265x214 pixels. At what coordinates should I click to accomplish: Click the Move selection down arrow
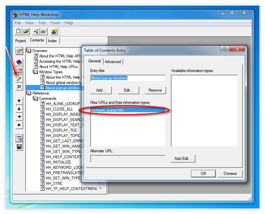(x=19, y=109)
